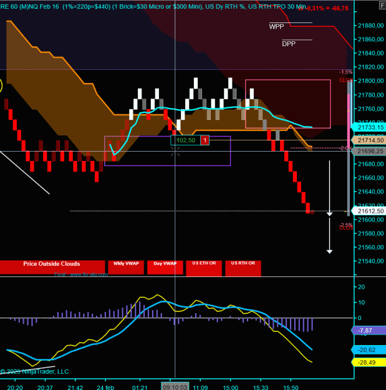The image size is (386, 390).
Task: Click the red quantity 1 position box
Action: (205, 140)
